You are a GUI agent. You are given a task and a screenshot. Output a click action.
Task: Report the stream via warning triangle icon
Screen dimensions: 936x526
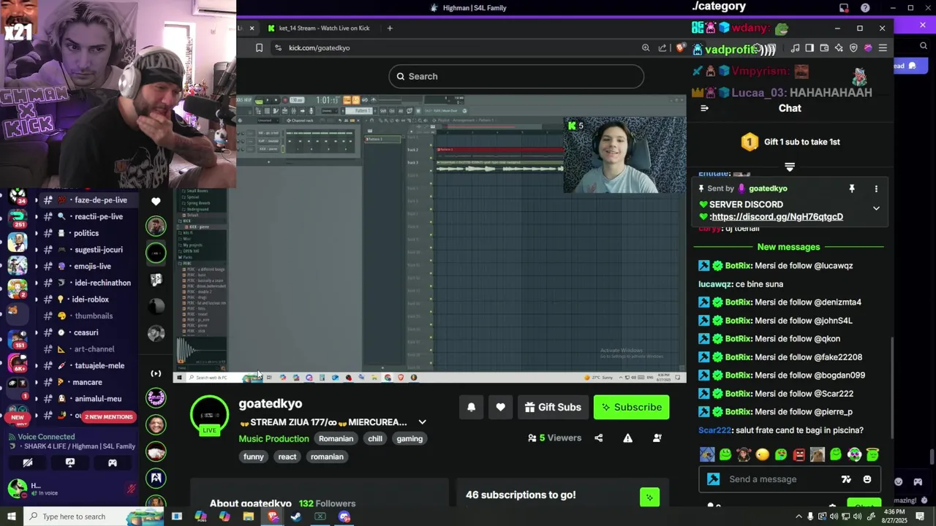tap(627, 438)
